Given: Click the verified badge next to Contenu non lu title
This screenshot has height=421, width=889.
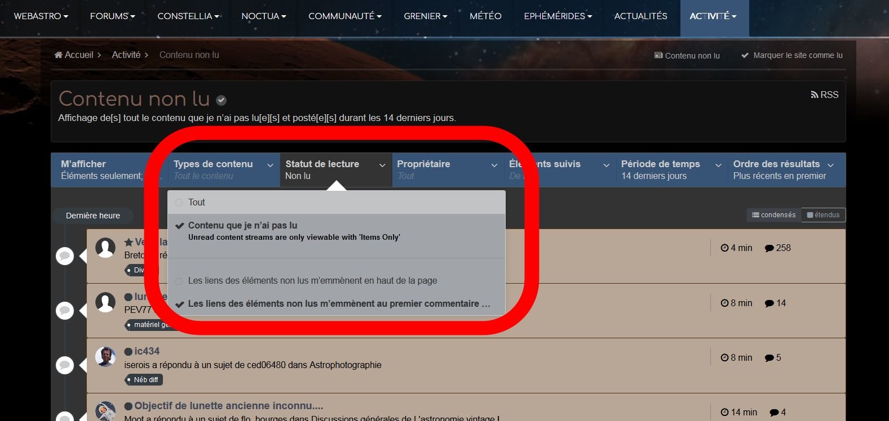Looking at the screenshot, I should point(222,100).
